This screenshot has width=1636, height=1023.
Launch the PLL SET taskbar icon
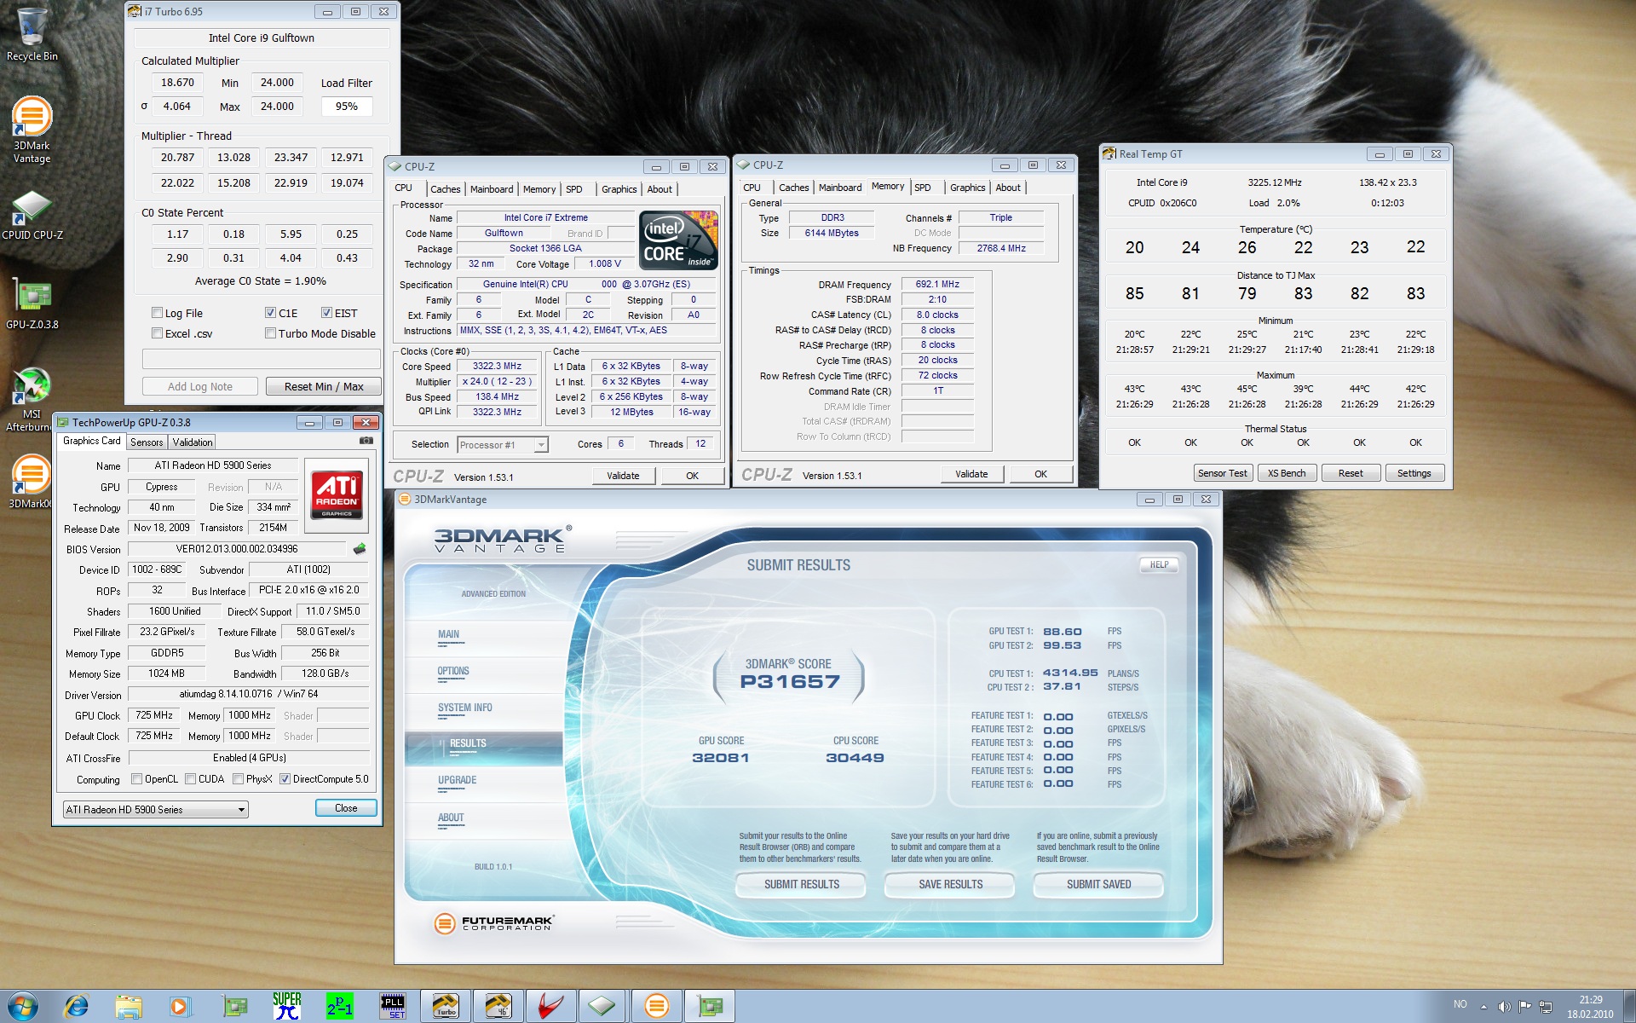[393, 1006]
